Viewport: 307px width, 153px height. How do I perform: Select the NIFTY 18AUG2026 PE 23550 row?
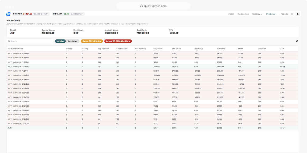tap(153, 53)
